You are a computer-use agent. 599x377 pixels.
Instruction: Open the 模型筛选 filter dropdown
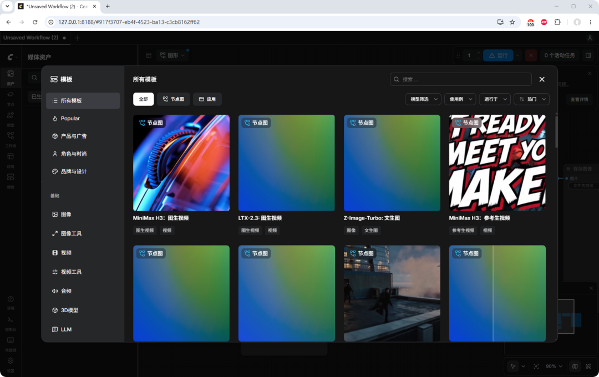tap(423, 99)
